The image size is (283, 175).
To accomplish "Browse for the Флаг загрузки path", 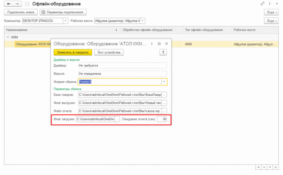I will [117, 119].
